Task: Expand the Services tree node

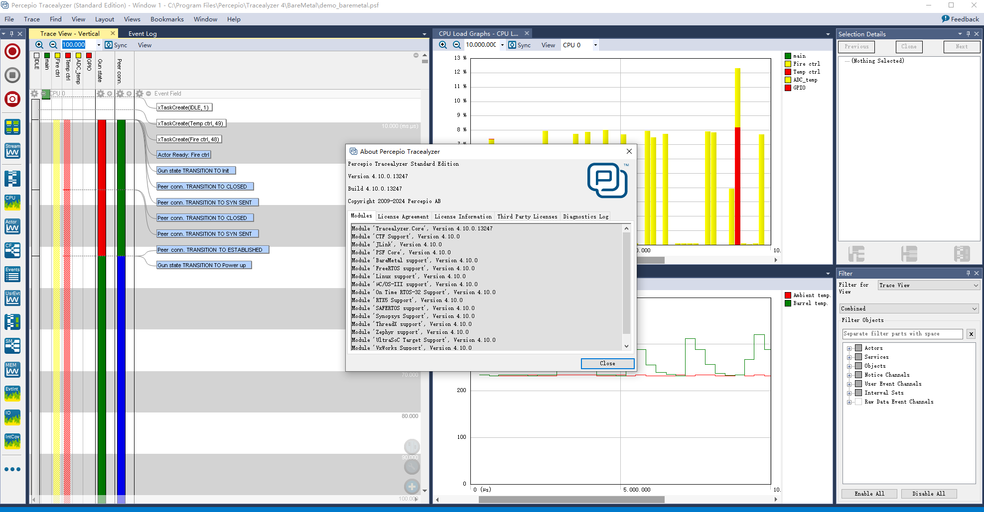Action: pyautogui.click(x=849, y=357)
